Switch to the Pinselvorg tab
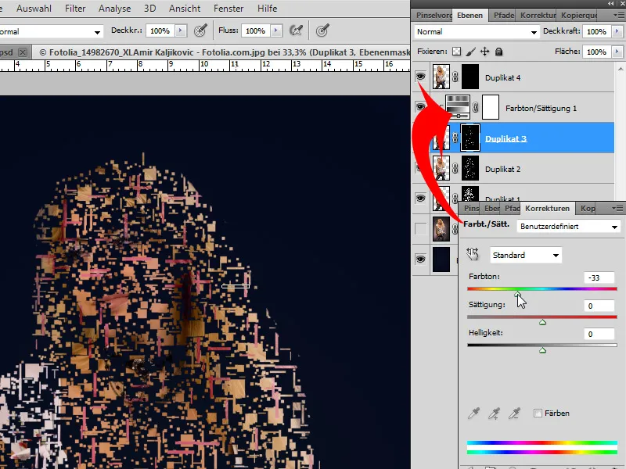 point(433,15)
